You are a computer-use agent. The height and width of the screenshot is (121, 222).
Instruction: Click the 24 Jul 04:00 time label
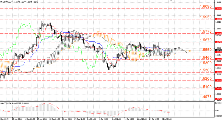(x=167, y=119)
